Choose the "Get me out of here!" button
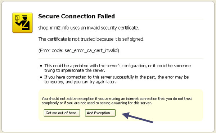216x133 pixels. [x=62, y=113]
